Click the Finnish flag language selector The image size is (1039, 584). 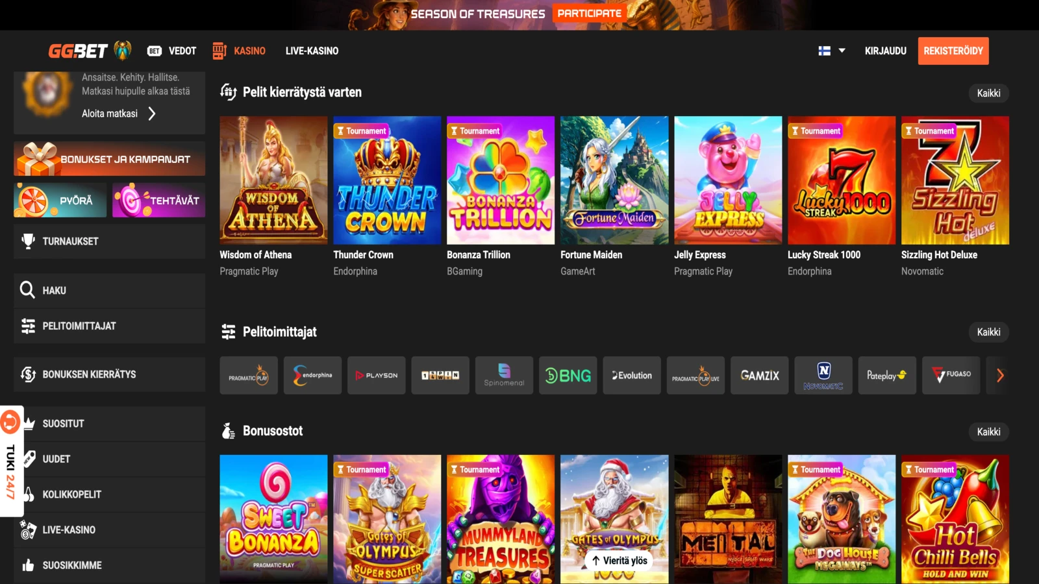[825, 51]
